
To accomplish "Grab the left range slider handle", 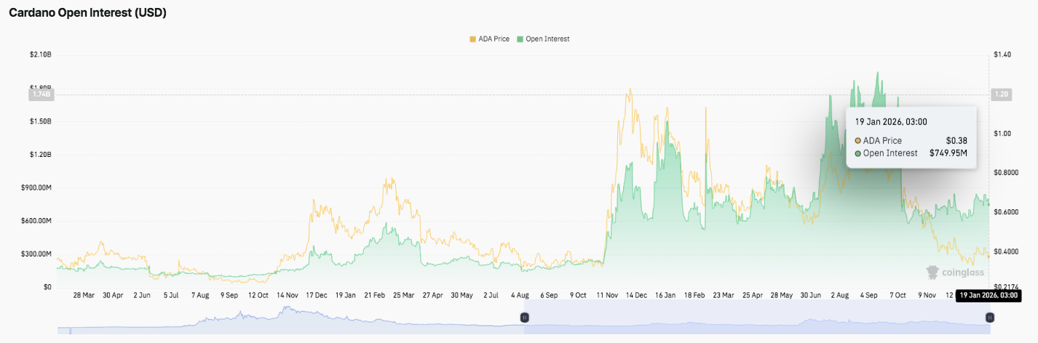I will coord(524,317).
